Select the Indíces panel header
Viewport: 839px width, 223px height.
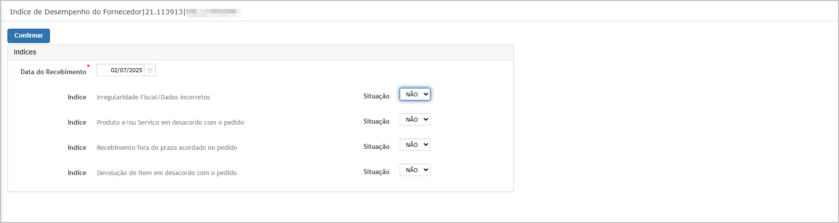(x=261, y=52)
